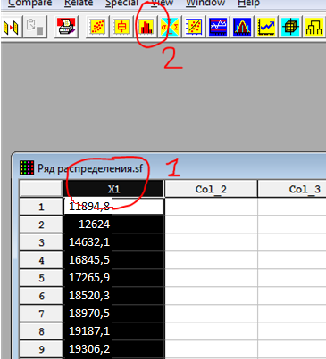Select the Col_2 column header
Viewport: 326px width, 359px height.
tap(211, 189)
